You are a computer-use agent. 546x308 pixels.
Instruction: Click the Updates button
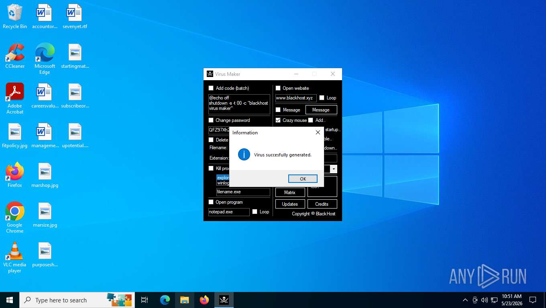point(290,204)
